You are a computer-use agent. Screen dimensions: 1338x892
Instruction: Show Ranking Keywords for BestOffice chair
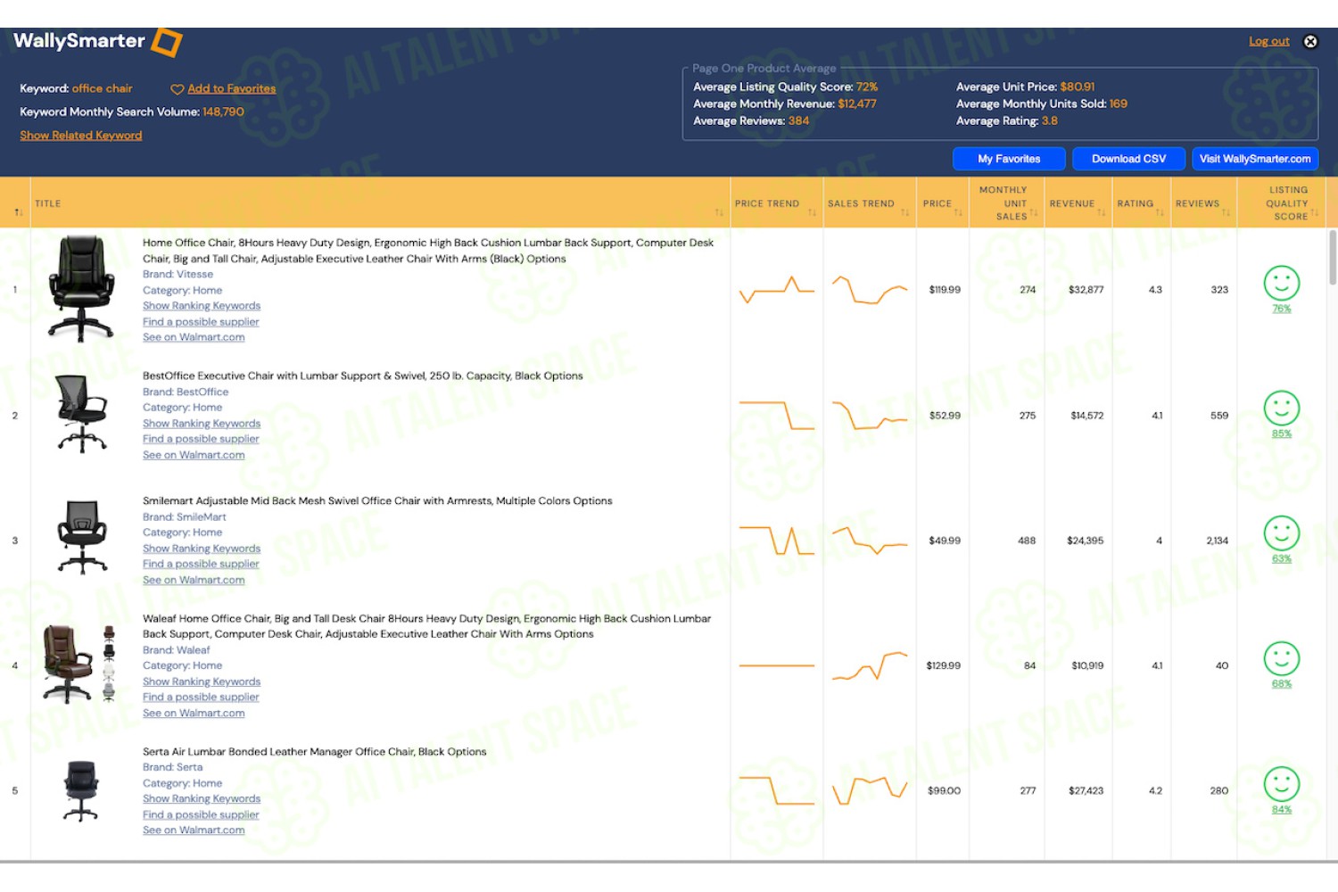(x=202, y=424)
